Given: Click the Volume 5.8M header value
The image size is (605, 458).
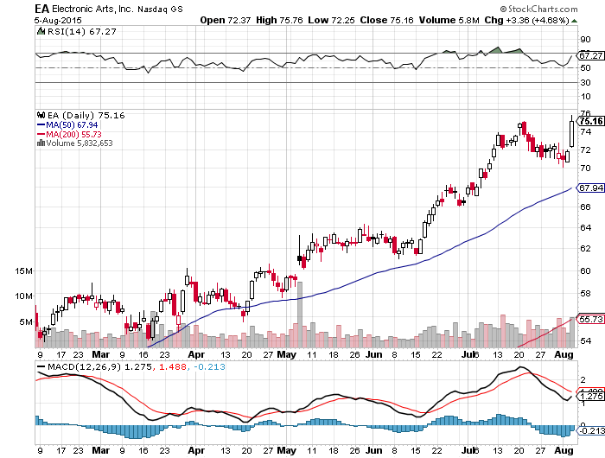Looking at the screenshot, I should pyautogui.click(x=449, y=20).
